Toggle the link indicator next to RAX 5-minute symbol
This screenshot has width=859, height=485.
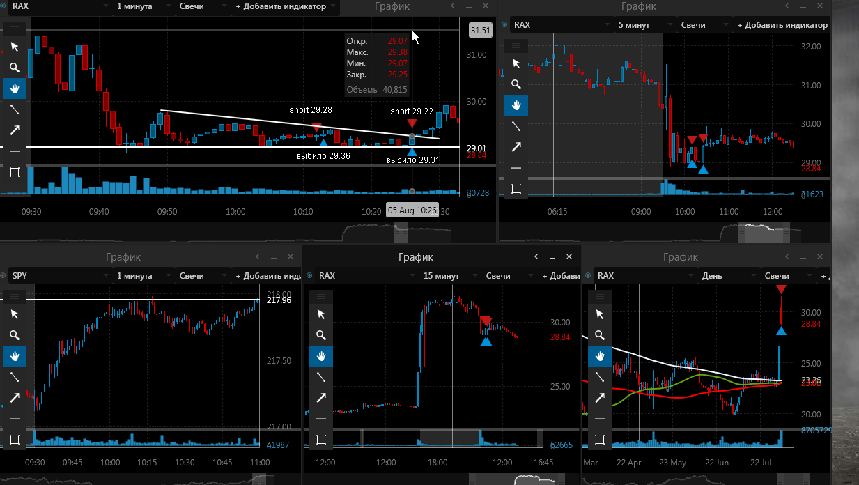(504, 25)
